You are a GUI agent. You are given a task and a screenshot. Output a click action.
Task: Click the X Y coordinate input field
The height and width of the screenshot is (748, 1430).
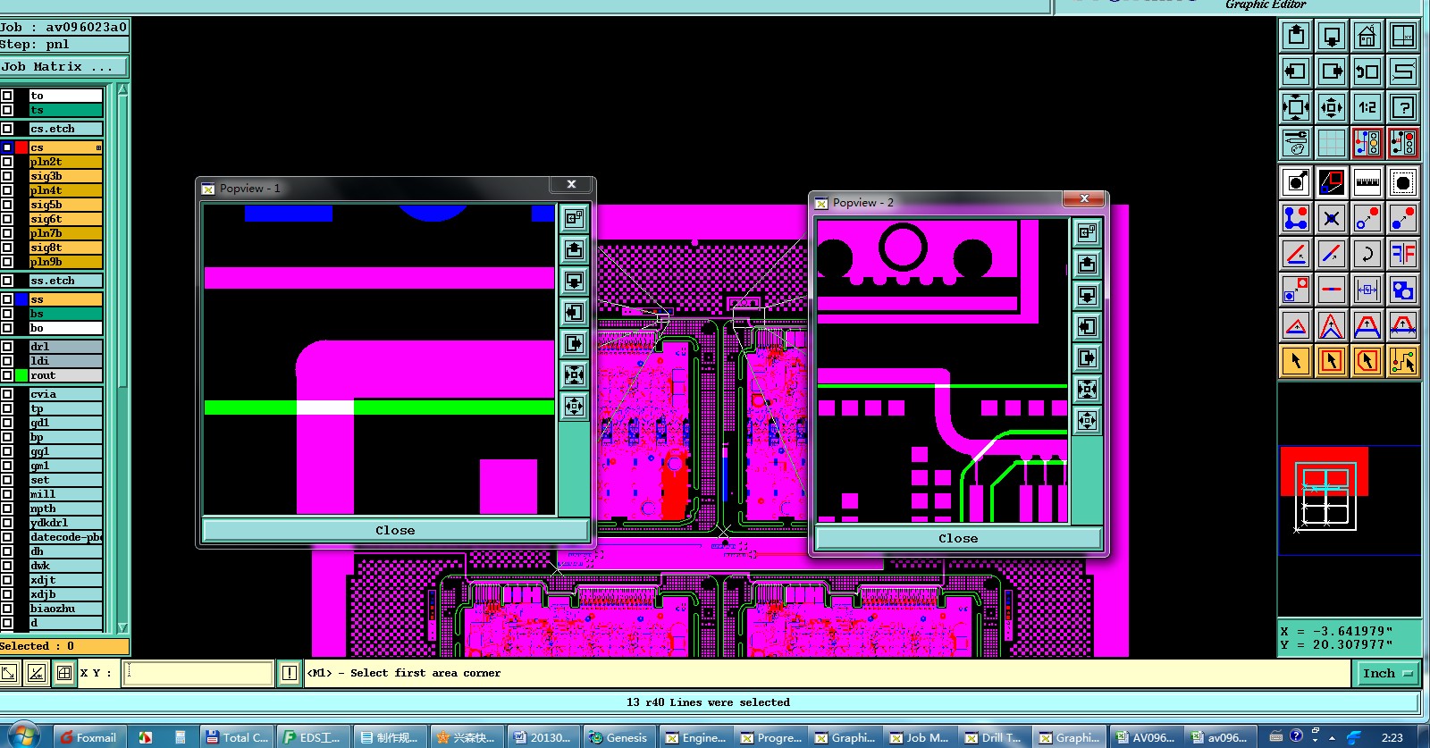point(198,673)
